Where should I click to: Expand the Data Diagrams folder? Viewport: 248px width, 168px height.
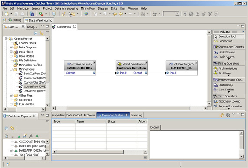pos(11,47)
